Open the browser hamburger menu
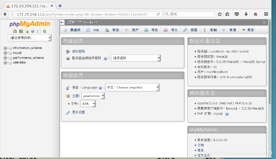This screenshot has width=276, height=159. (266, 14)
